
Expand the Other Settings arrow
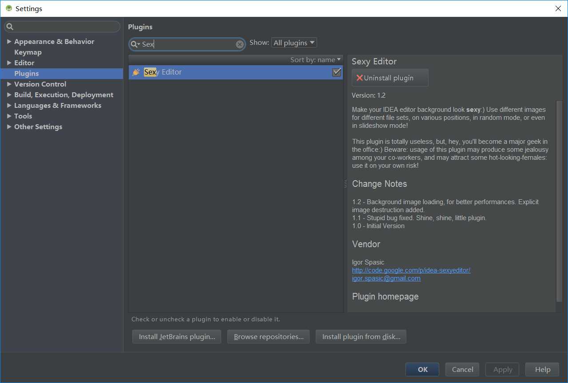[x=9, y=126]
